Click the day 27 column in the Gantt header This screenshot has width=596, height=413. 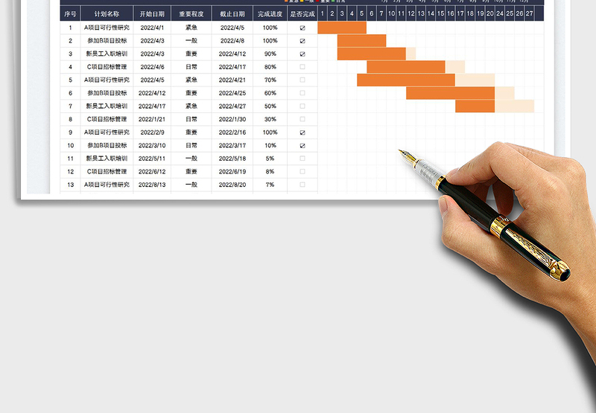(x=530, y=13)
